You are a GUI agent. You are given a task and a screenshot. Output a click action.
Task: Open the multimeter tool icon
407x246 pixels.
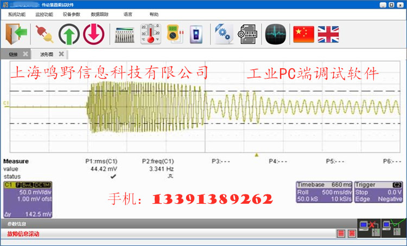pyautogui.click(x=172, y=34)
